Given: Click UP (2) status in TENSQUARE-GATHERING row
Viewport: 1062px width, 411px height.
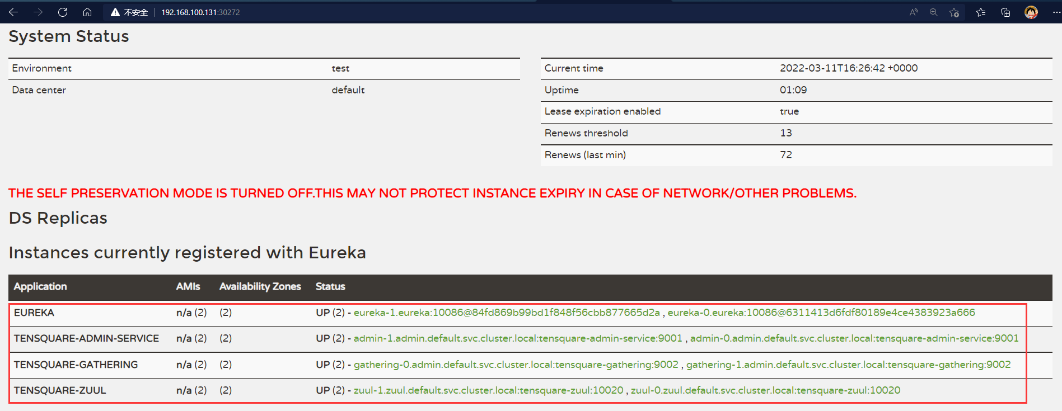Looking at the screenshot, I should pos(330,365).
